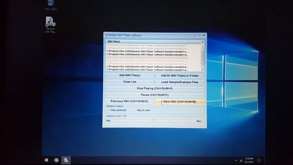Click the list scrollbar down arrow
The width and height of the screenshot is (293, 165).
point(202,70)
